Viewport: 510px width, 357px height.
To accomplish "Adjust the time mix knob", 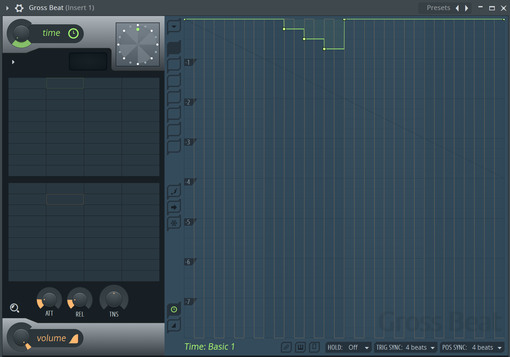I will coord(21,33).
